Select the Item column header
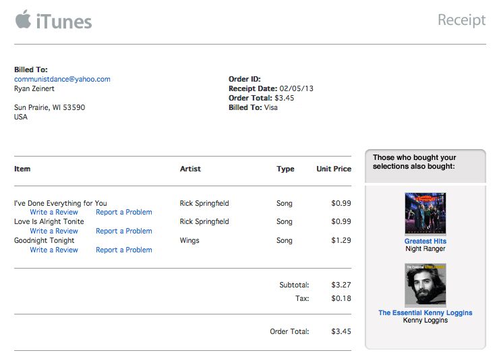Image resolution: width=499 pixels, height=359 pixels. [22, 169]
